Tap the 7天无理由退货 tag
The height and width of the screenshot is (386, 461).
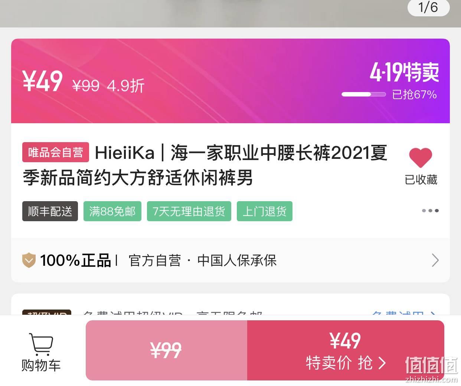coord(189,211)
